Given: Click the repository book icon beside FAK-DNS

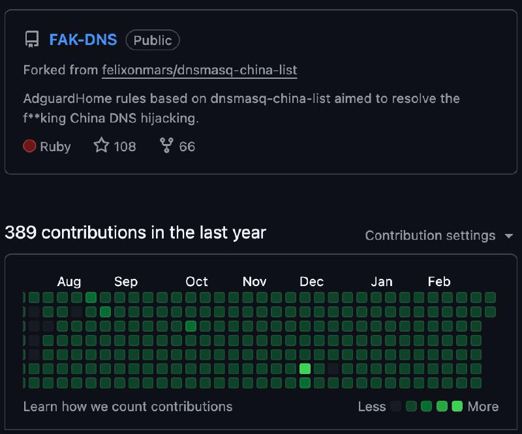Looking at the screenshot, I should [31, 40].
